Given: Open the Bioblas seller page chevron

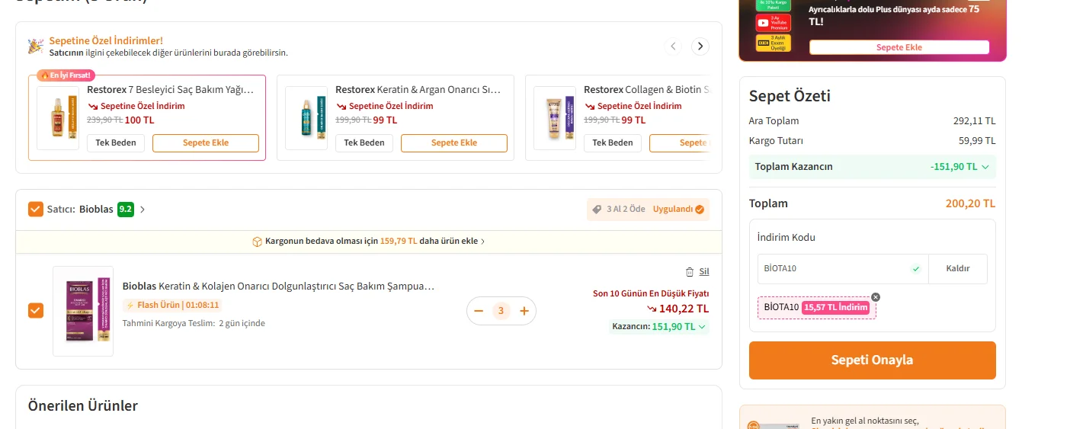Looking at the screenshot, I should pos(143,210).
